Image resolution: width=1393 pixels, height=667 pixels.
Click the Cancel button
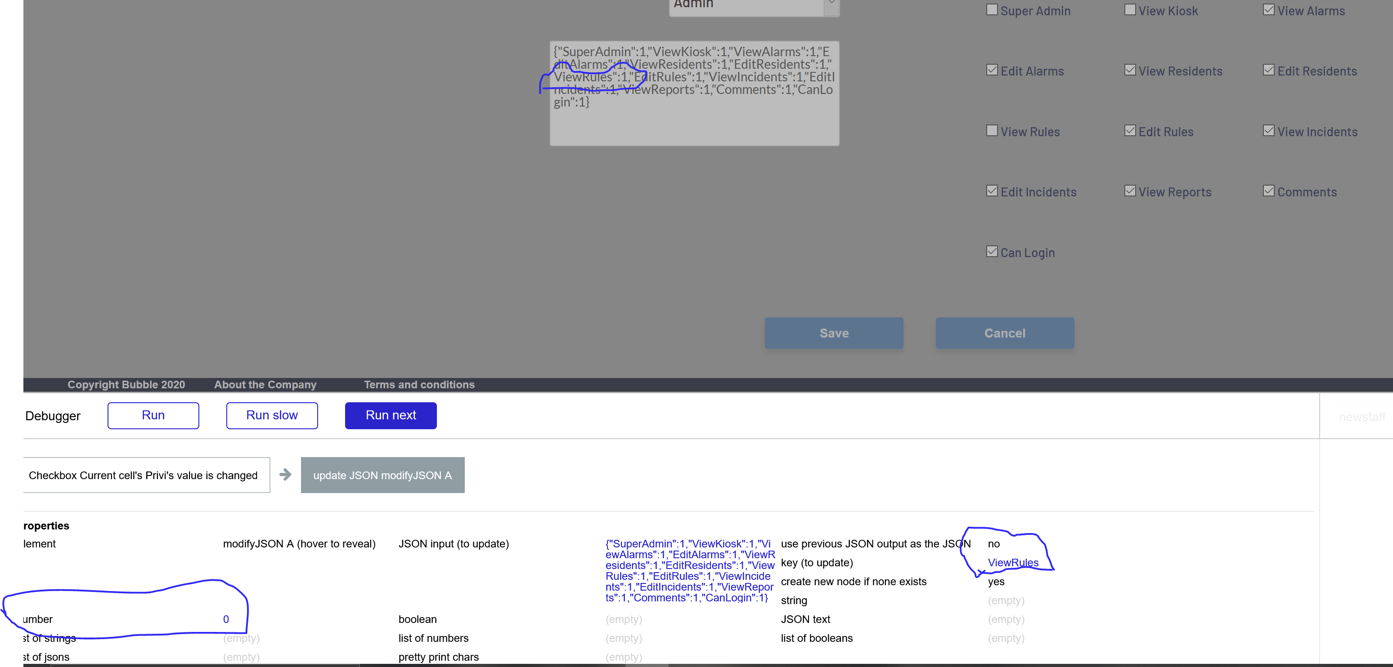tap(1004, 333)
